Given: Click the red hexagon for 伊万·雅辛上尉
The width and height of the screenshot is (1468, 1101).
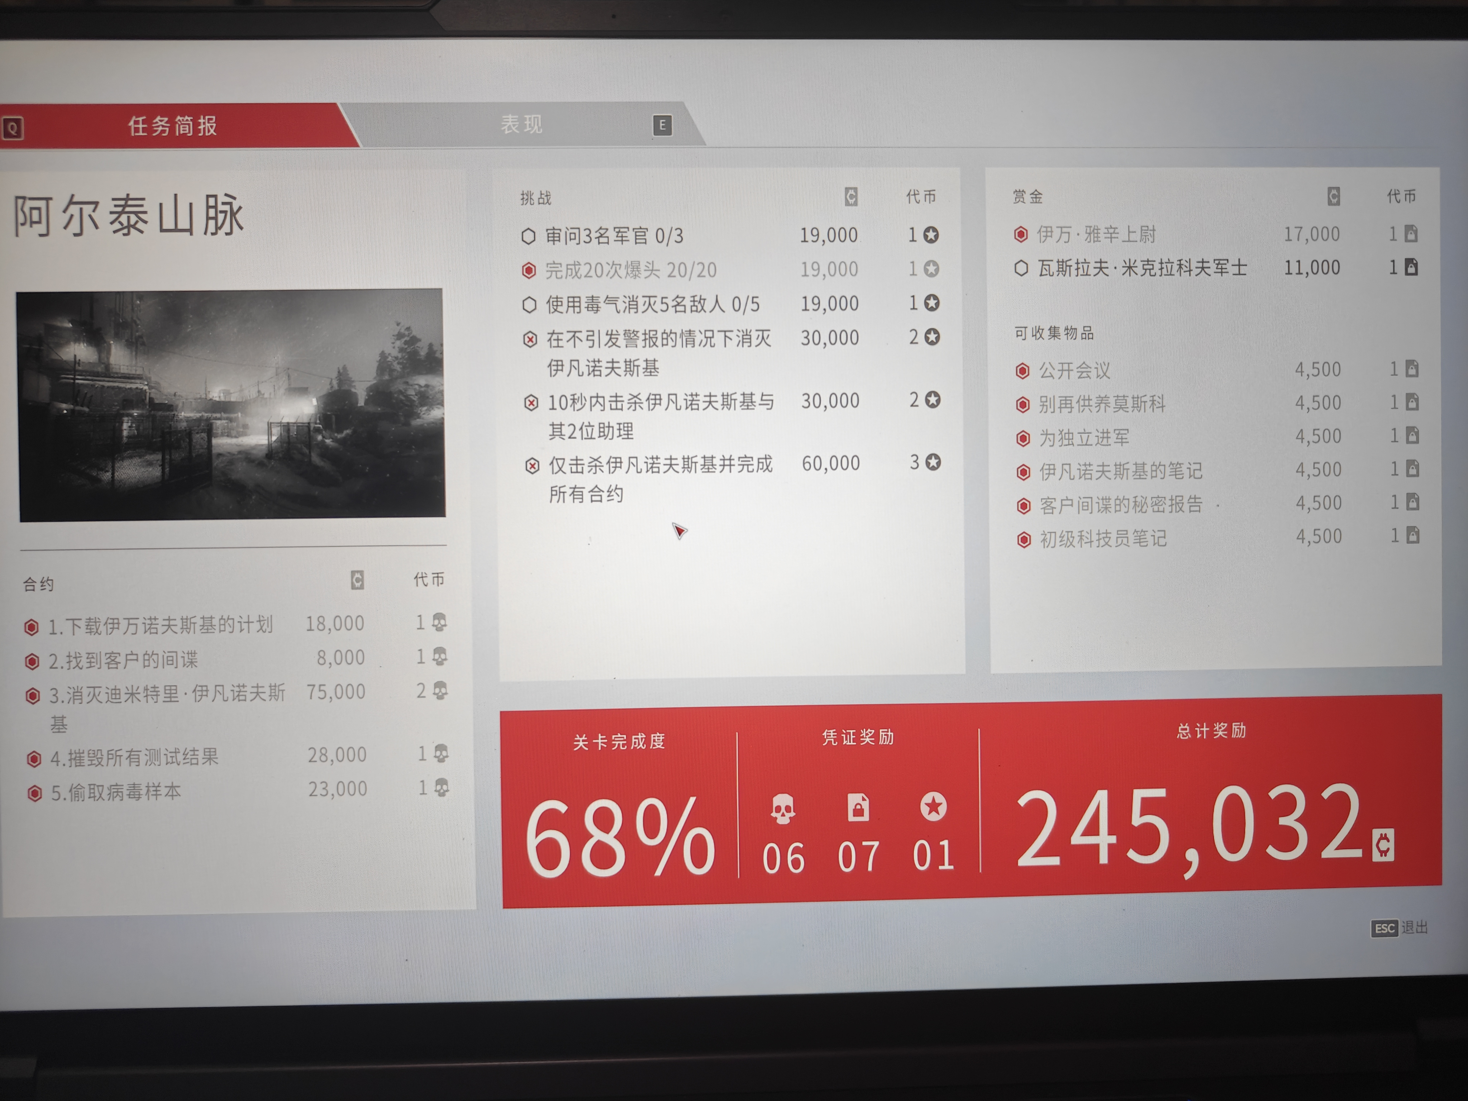Looking at the screenshot, I should [x=1021, y=234].
